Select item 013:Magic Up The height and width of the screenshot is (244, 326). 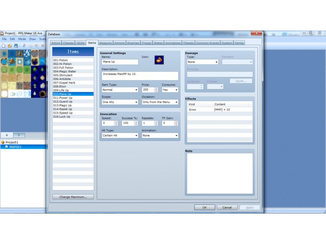[73, 105]
